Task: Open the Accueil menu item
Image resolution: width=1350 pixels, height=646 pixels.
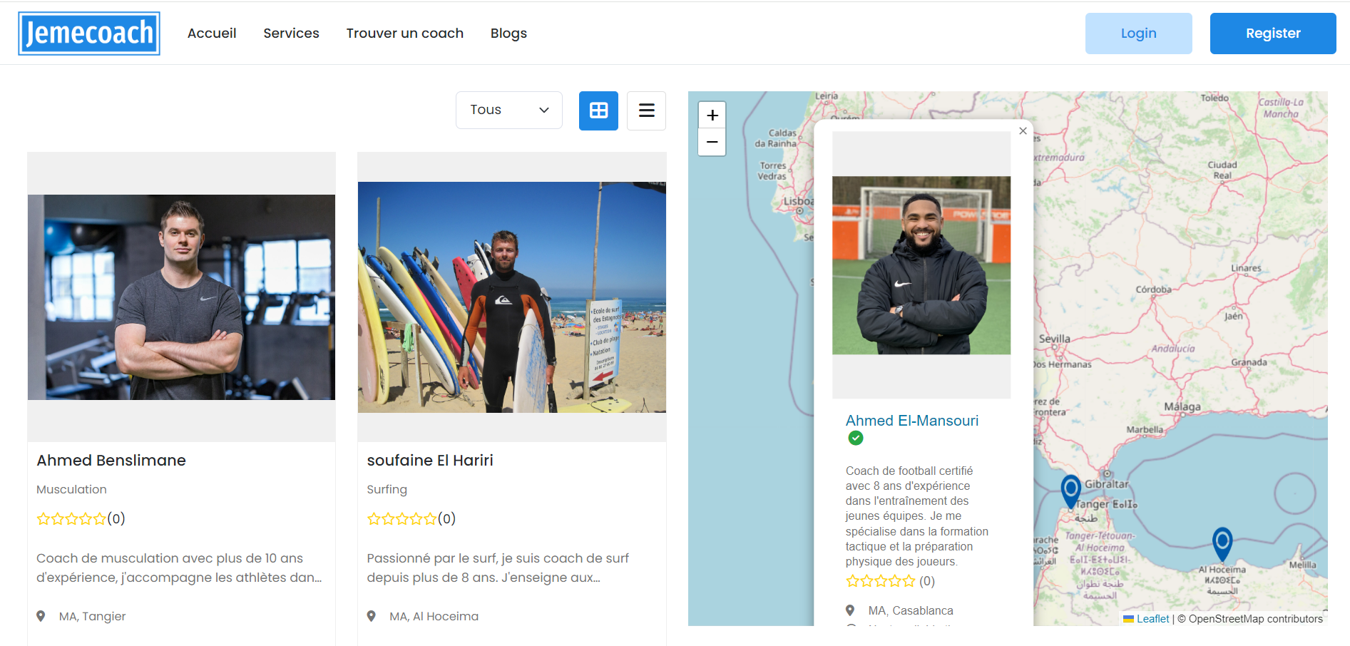Action: (x=212, y=34)
